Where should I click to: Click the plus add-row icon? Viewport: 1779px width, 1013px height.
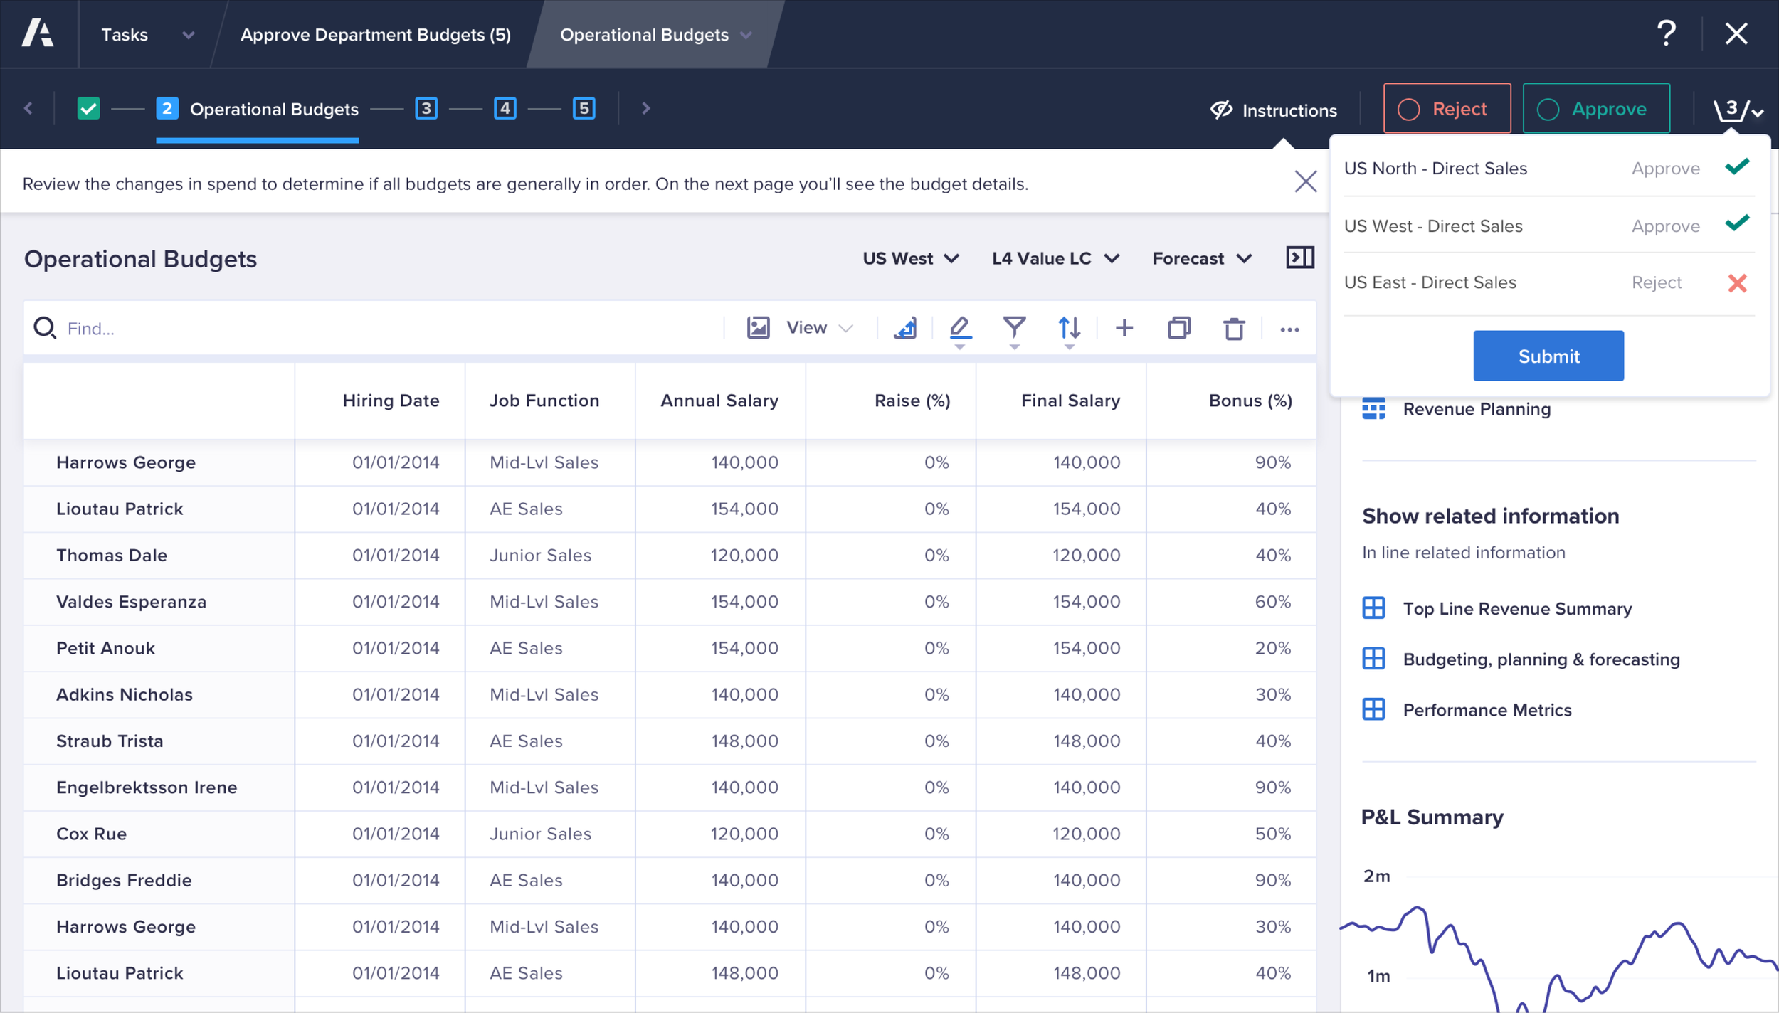(x=1124, y=328)
